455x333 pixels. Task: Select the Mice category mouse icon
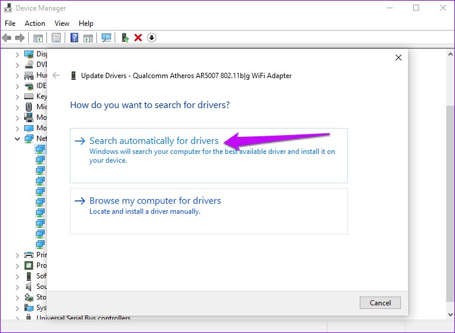[x=29, y=107]
